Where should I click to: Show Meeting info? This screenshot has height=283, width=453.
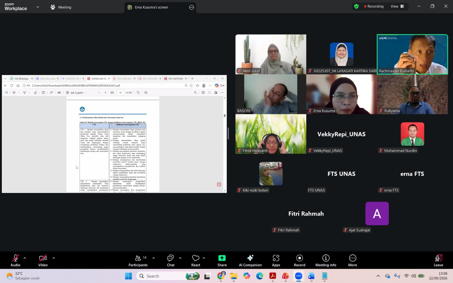pos(326,261)
